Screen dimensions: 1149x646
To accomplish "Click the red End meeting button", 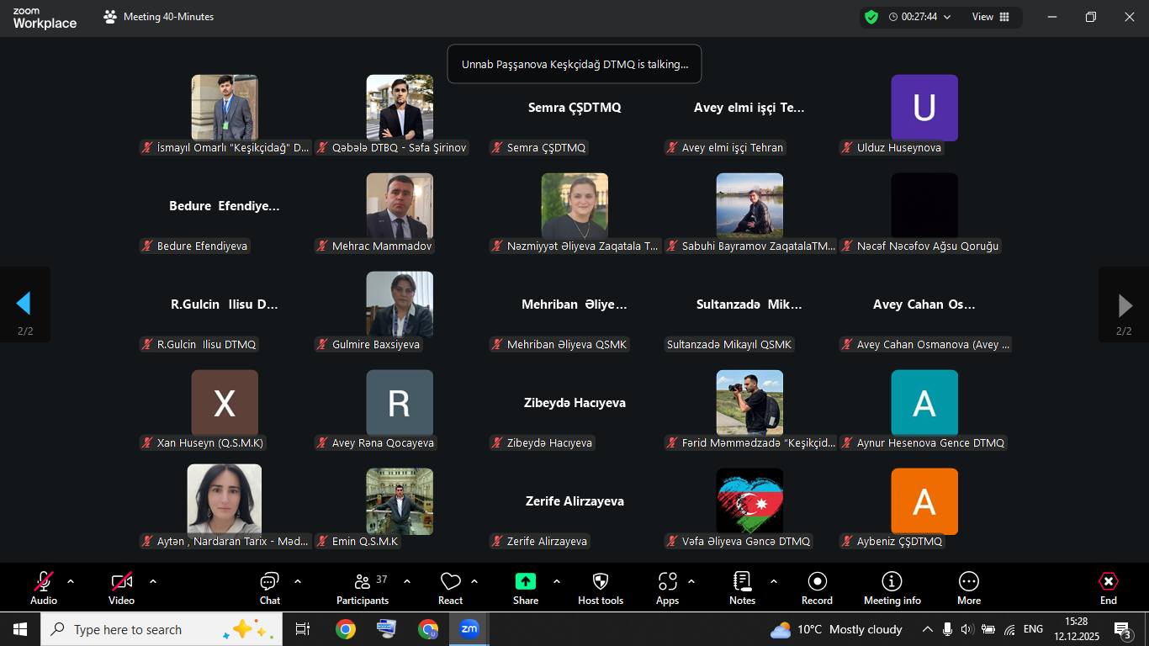I will click(x=1108, y=587).
